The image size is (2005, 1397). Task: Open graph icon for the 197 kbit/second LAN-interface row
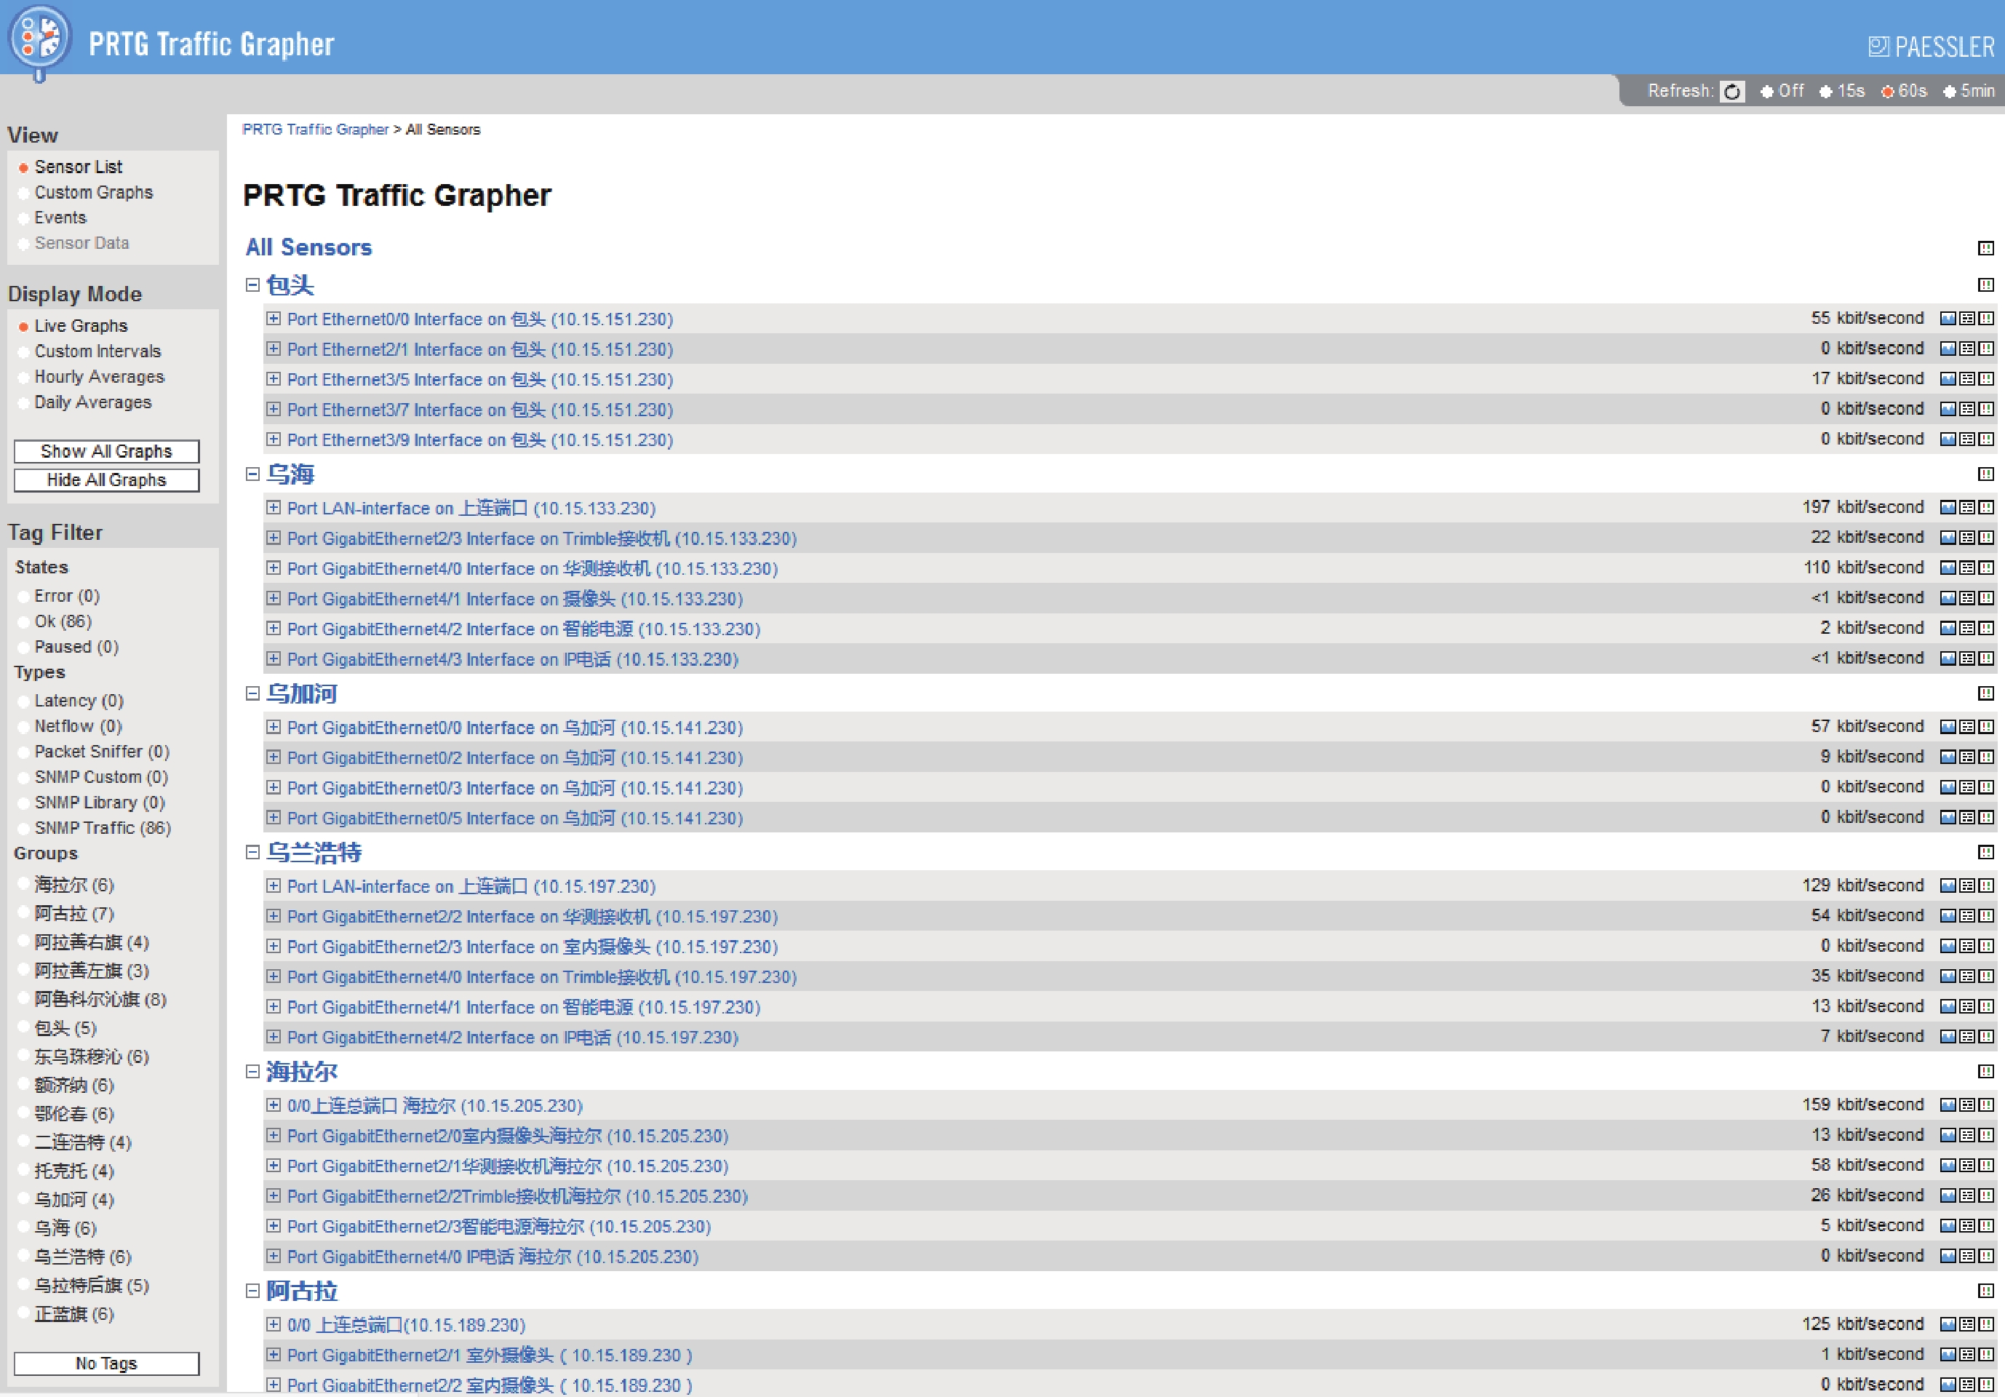(x=1948, y=507)
